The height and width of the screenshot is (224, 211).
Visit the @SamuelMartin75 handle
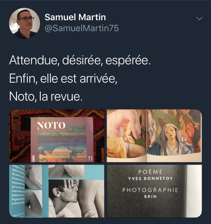[x=82, y=28]
